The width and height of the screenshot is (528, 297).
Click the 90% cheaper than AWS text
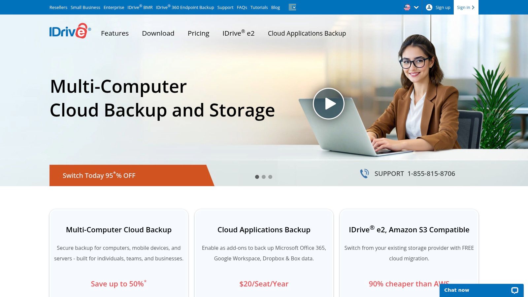(x=409, y=284)
